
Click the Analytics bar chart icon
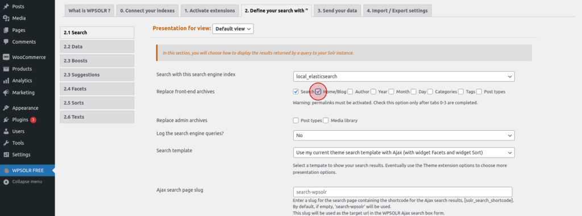6,81
